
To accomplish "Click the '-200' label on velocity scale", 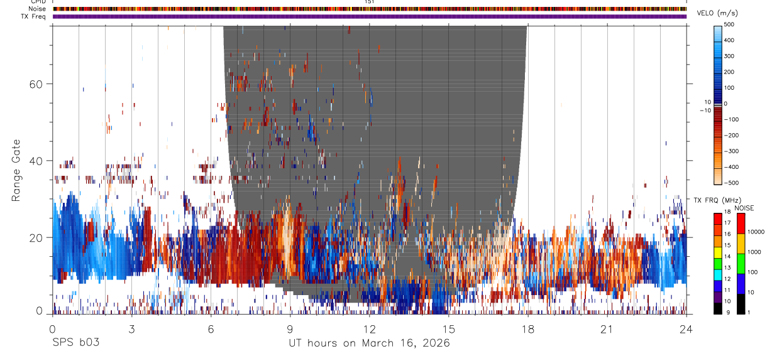I will (x=732, y=136).
